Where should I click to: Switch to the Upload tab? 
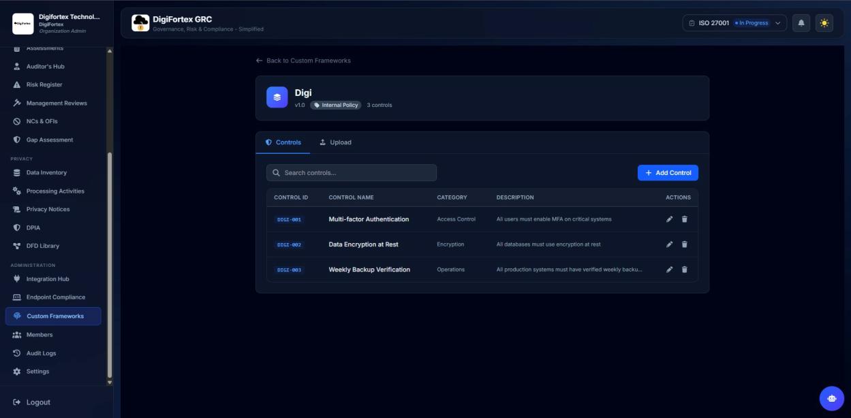pos(335,142)
